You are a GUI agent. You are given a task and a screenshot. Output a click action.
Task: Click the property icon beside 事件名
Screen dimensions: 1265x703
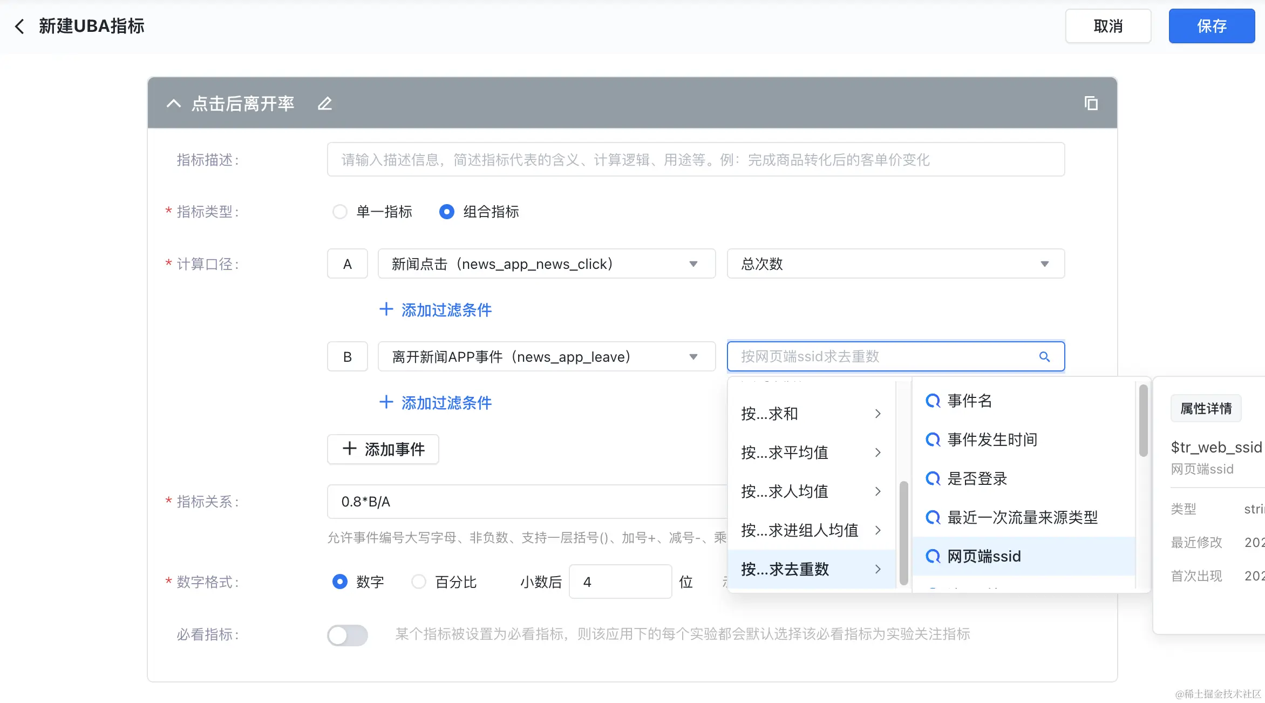point(933,401)
